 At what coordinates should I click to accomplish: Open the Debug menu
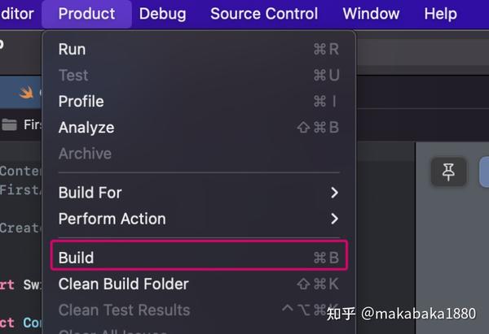(162, 14)
